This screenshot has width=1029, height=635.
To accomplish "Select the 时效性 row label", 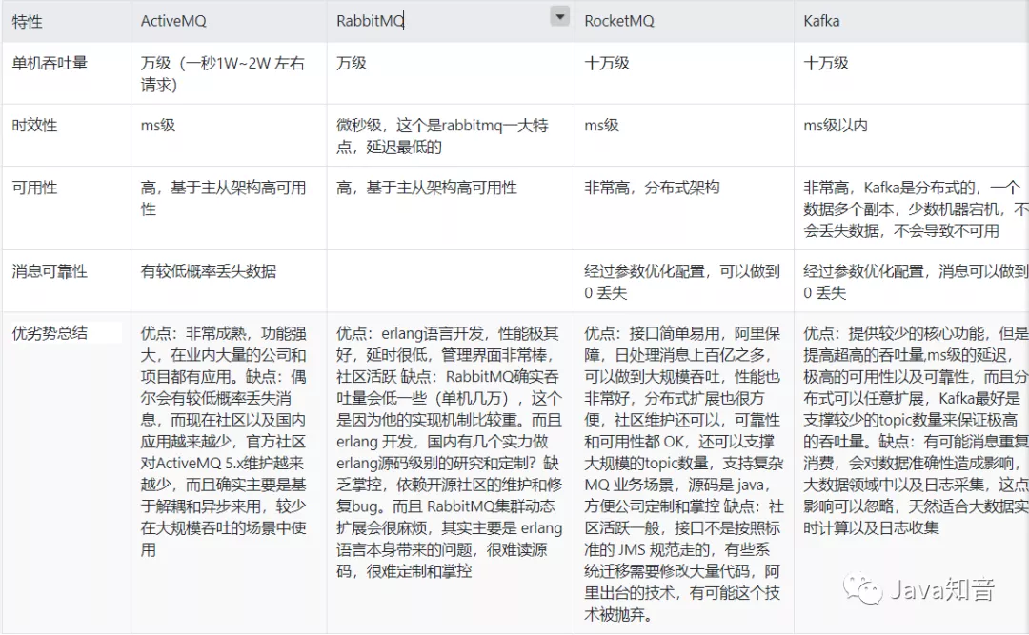I will pyautogui.click(x=36, y=125).
